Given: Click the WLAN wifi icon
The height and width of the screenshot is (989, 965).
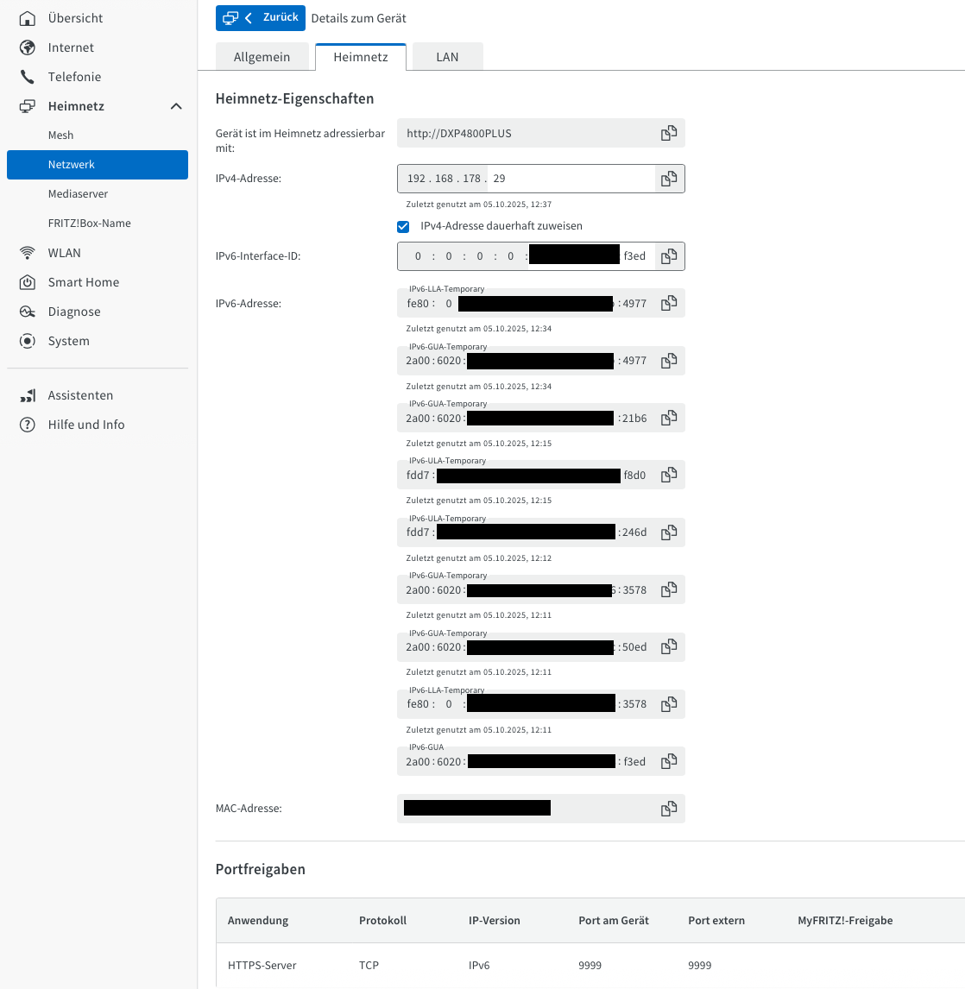Looking at the screenshot, I should (x=27, y=253).
